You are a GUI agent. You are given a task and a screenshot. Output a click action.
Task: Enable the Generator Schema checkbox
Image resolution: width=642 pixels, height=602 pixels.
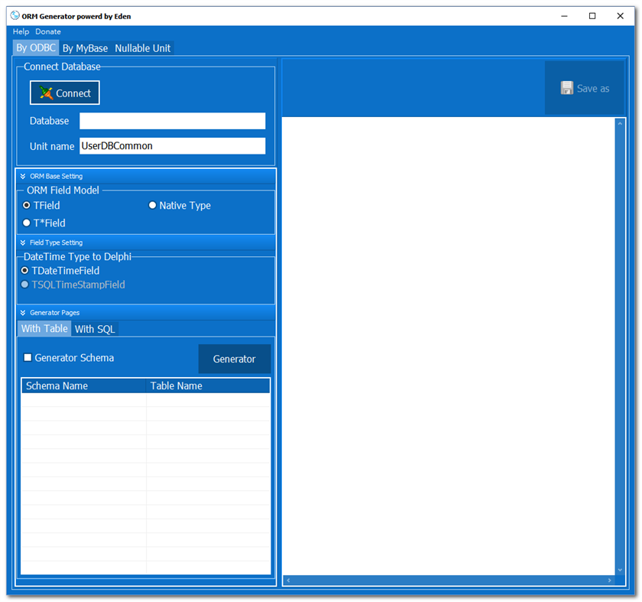(x=69, y=358)
